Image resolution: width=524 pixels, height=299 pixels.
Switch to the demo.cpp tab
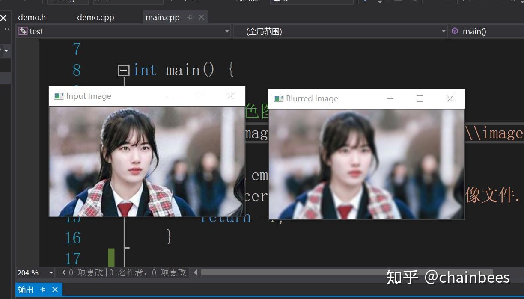(x=95, y=18)
